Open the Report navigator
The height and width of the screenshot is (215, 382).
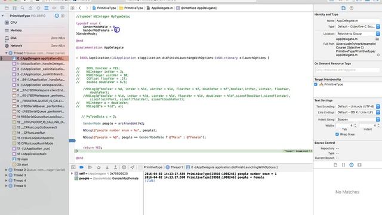(x=62, y=8)
